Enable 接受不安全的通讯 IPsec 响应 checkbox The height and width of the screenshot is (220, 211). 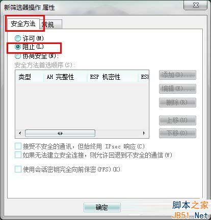click(18, 146)
